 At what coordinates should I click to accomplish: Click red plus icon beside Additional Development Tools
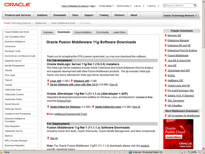[x=48, y=114]
